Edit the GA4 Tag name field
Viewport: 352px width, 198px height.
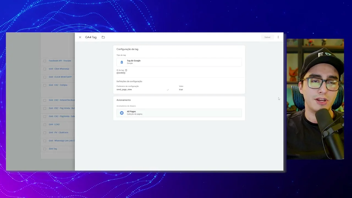pos(91,37)
